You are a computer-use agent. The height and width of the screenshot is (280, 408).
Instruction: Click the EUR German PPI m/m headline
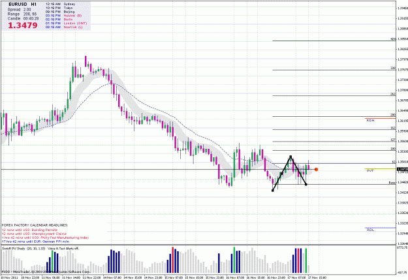(x=35, y=241)
